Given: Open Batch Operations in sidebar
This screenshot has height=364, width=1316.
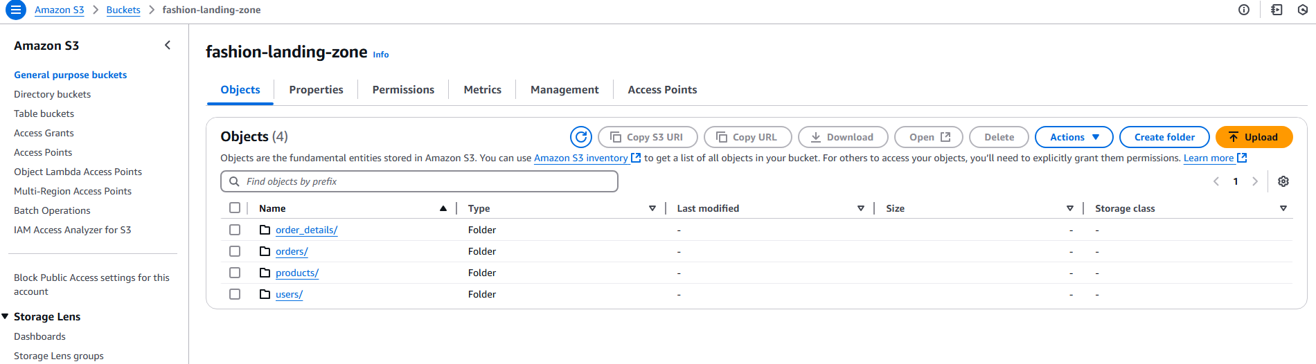Looking at the screenshot, I should (x=52, y=210).
